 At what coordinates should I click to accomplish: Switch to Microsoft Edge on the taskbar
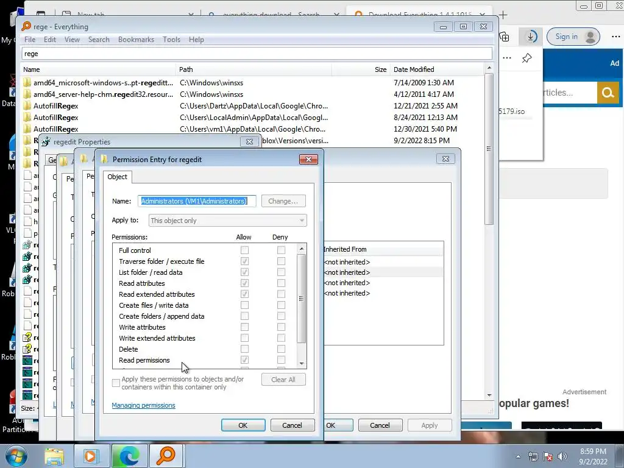pos(129,456)
